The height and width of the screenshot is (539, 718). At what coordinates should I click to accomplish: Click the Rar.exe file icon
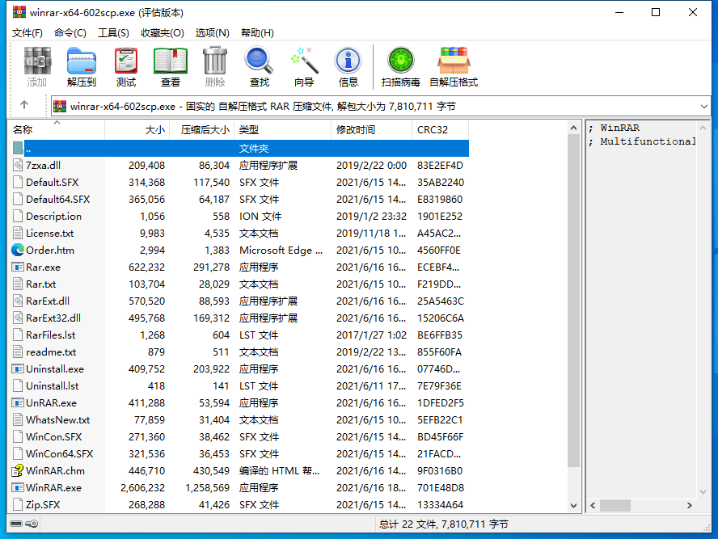(18, 267)
